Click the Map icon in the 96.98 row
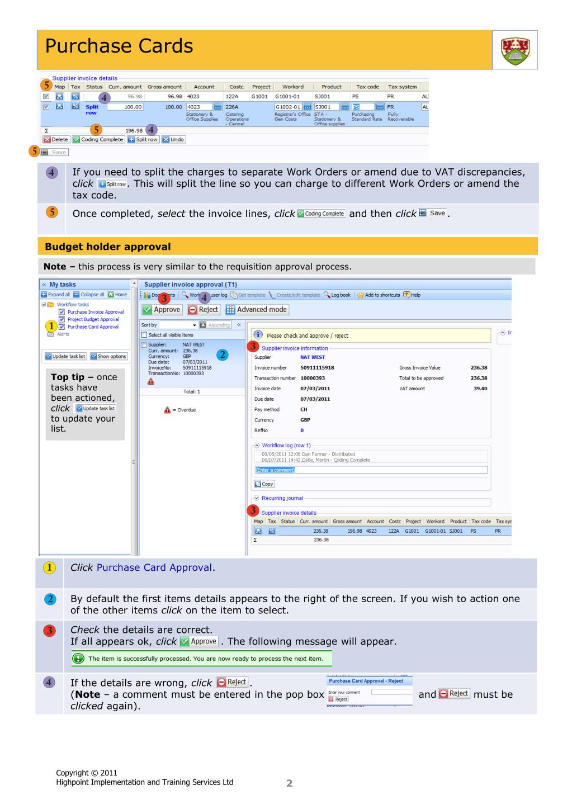This screenshot has width=572, height=809. click(59, 96)
